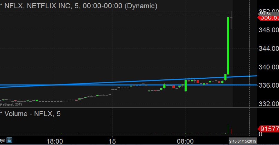Image resolution: width=279 pixels, height=145 pixels.
Task: Click the tall green breakout candle
Action: 228,46
